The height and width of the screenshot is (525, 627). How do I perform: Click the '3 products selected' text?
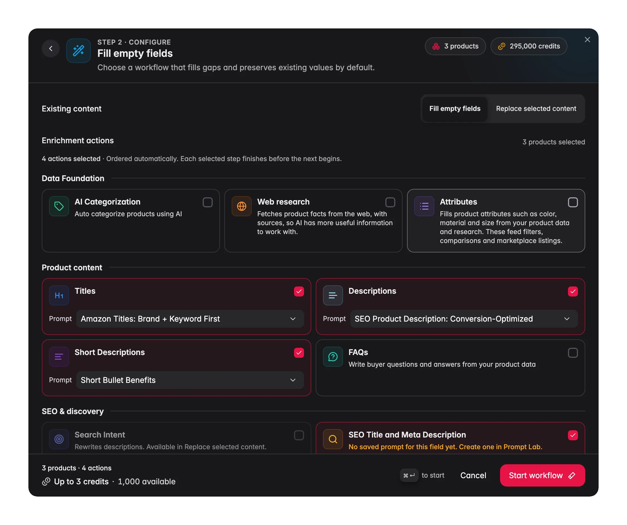(553, 142)
